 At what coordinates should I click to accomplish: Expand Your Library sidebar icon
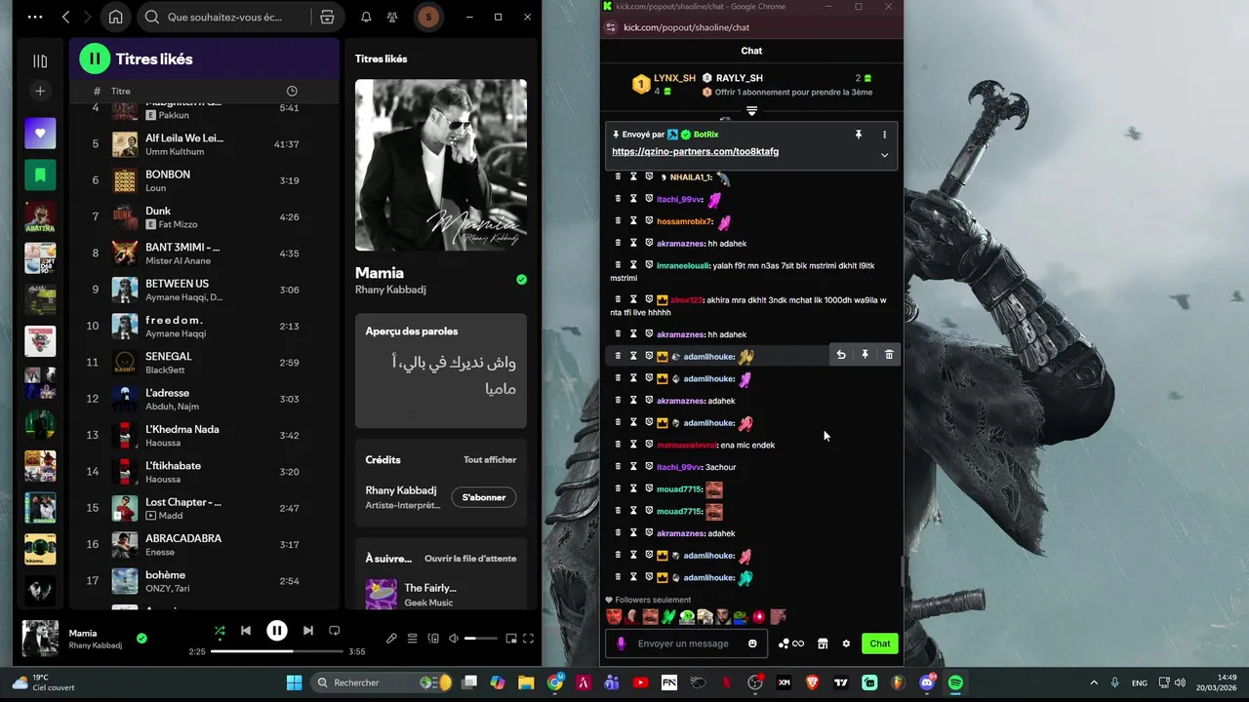pyautogui.click(x=40, y=61)
